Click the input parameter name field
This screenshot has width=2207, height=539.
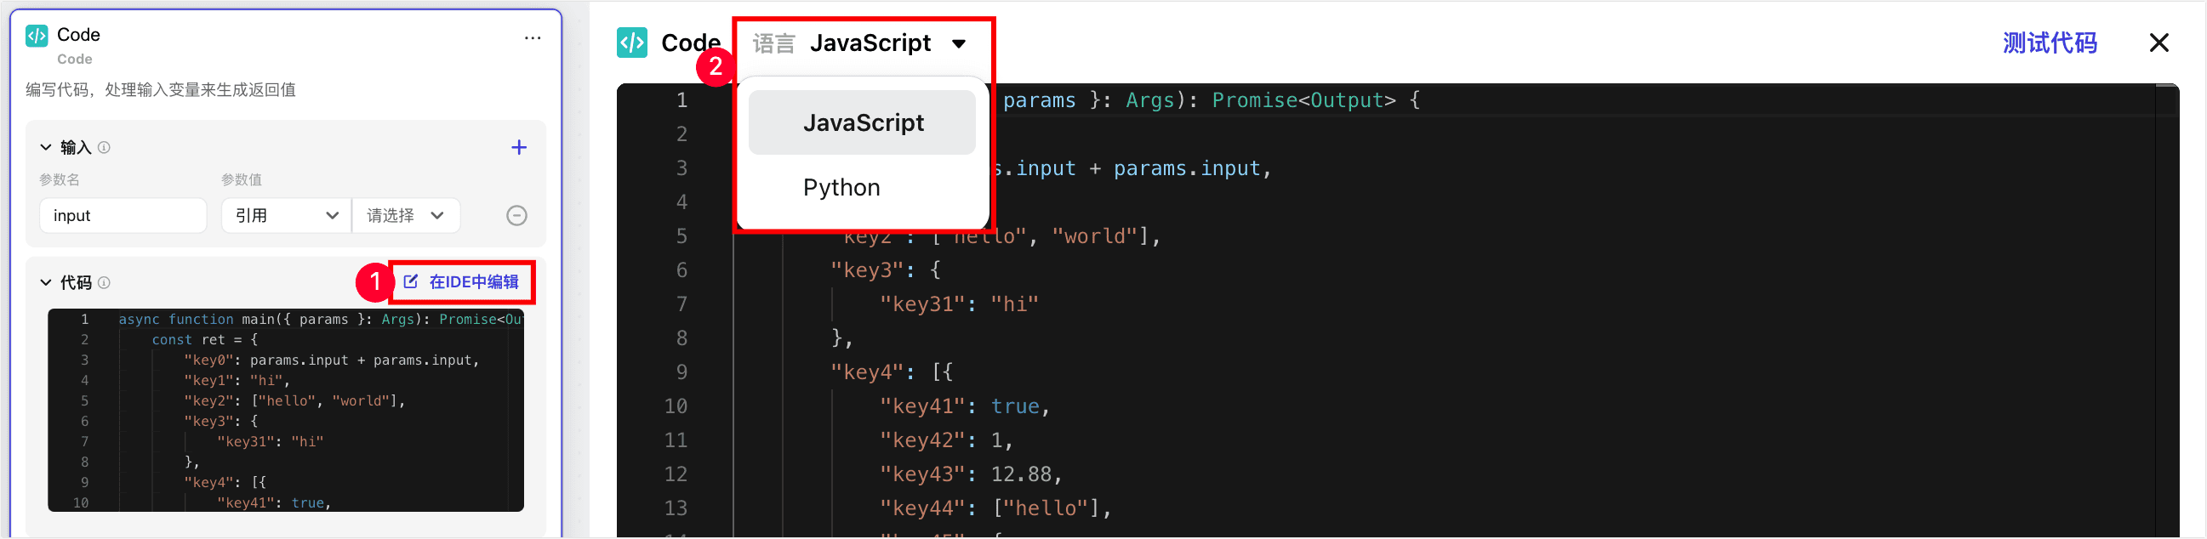click(123, 216)
